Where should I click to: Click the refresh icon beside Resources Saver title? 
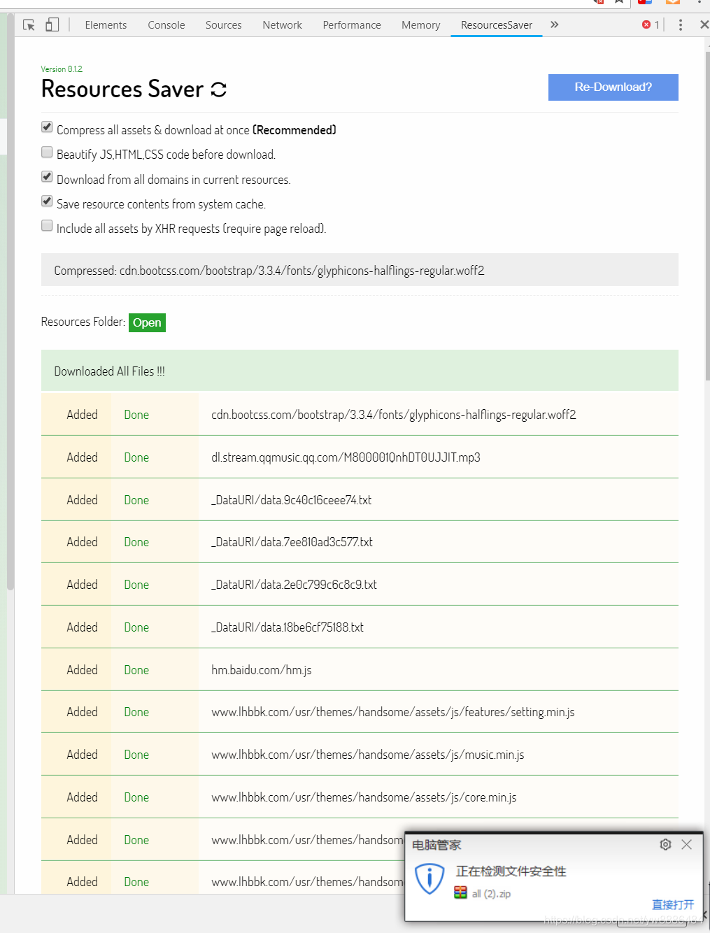click(218, 89)
